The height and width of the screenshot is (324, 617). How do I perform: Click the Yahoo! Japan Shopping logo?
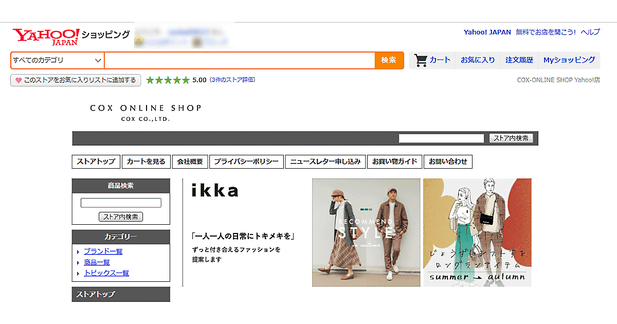pos(71,36)
